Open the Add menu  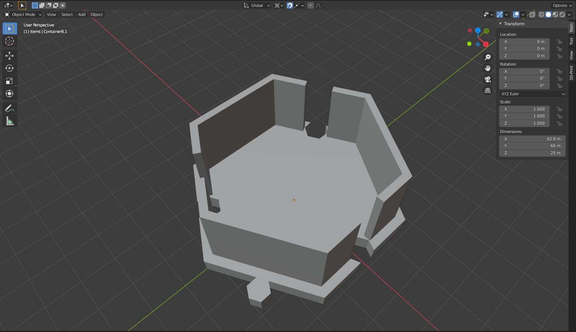tap(81, 14)
